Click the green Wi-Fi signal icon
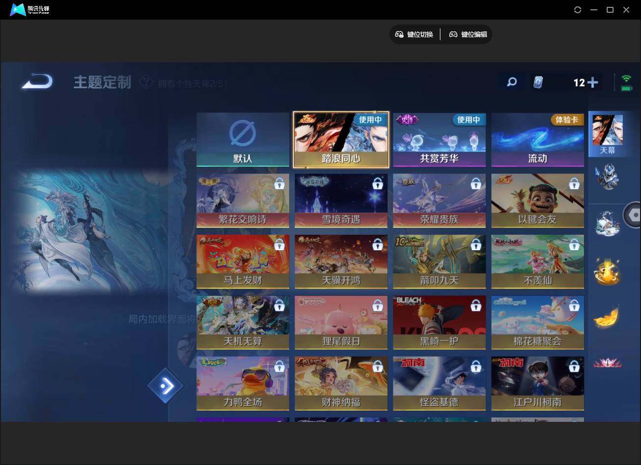The image size is (641, 465). pyautogui.click(x=626, y=78)
